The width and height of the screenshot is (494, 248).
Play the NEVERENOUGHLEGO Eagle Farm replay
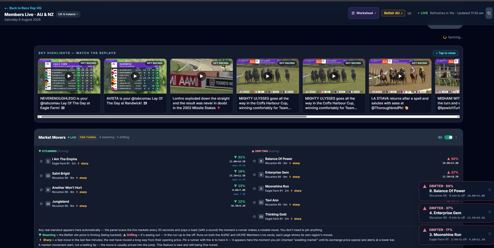[x=69, y=76]
